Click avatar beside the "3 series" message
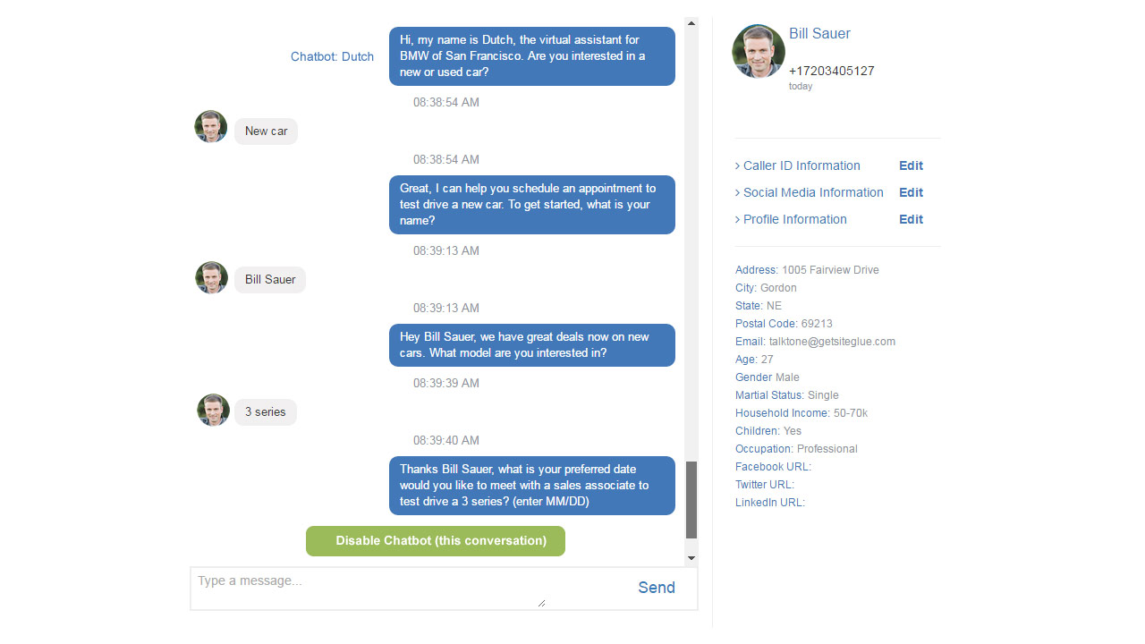This screenshot has width=1145, height=644. [213, 411]
